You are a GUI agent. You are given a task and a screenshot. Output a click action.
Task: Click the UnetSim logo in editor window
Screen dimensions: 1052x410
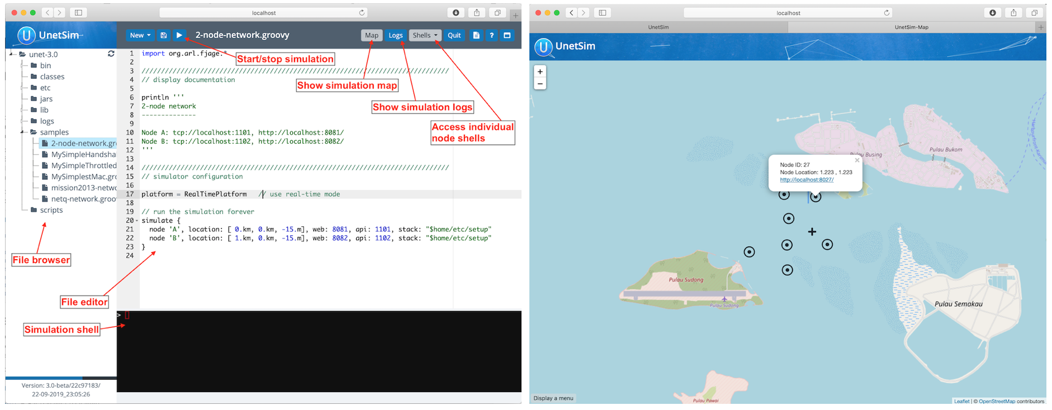pos(49,35)
